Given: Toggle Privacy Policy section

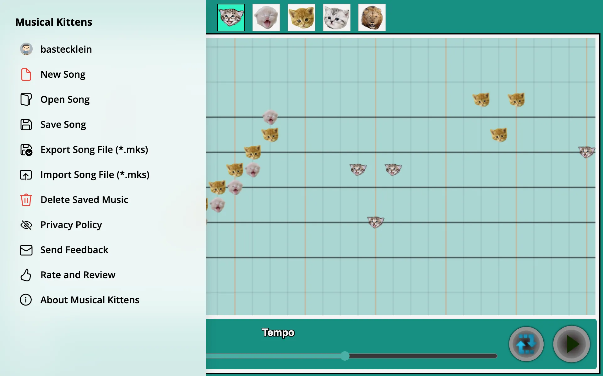Looking at the screenshot, I should coord(71,224).
